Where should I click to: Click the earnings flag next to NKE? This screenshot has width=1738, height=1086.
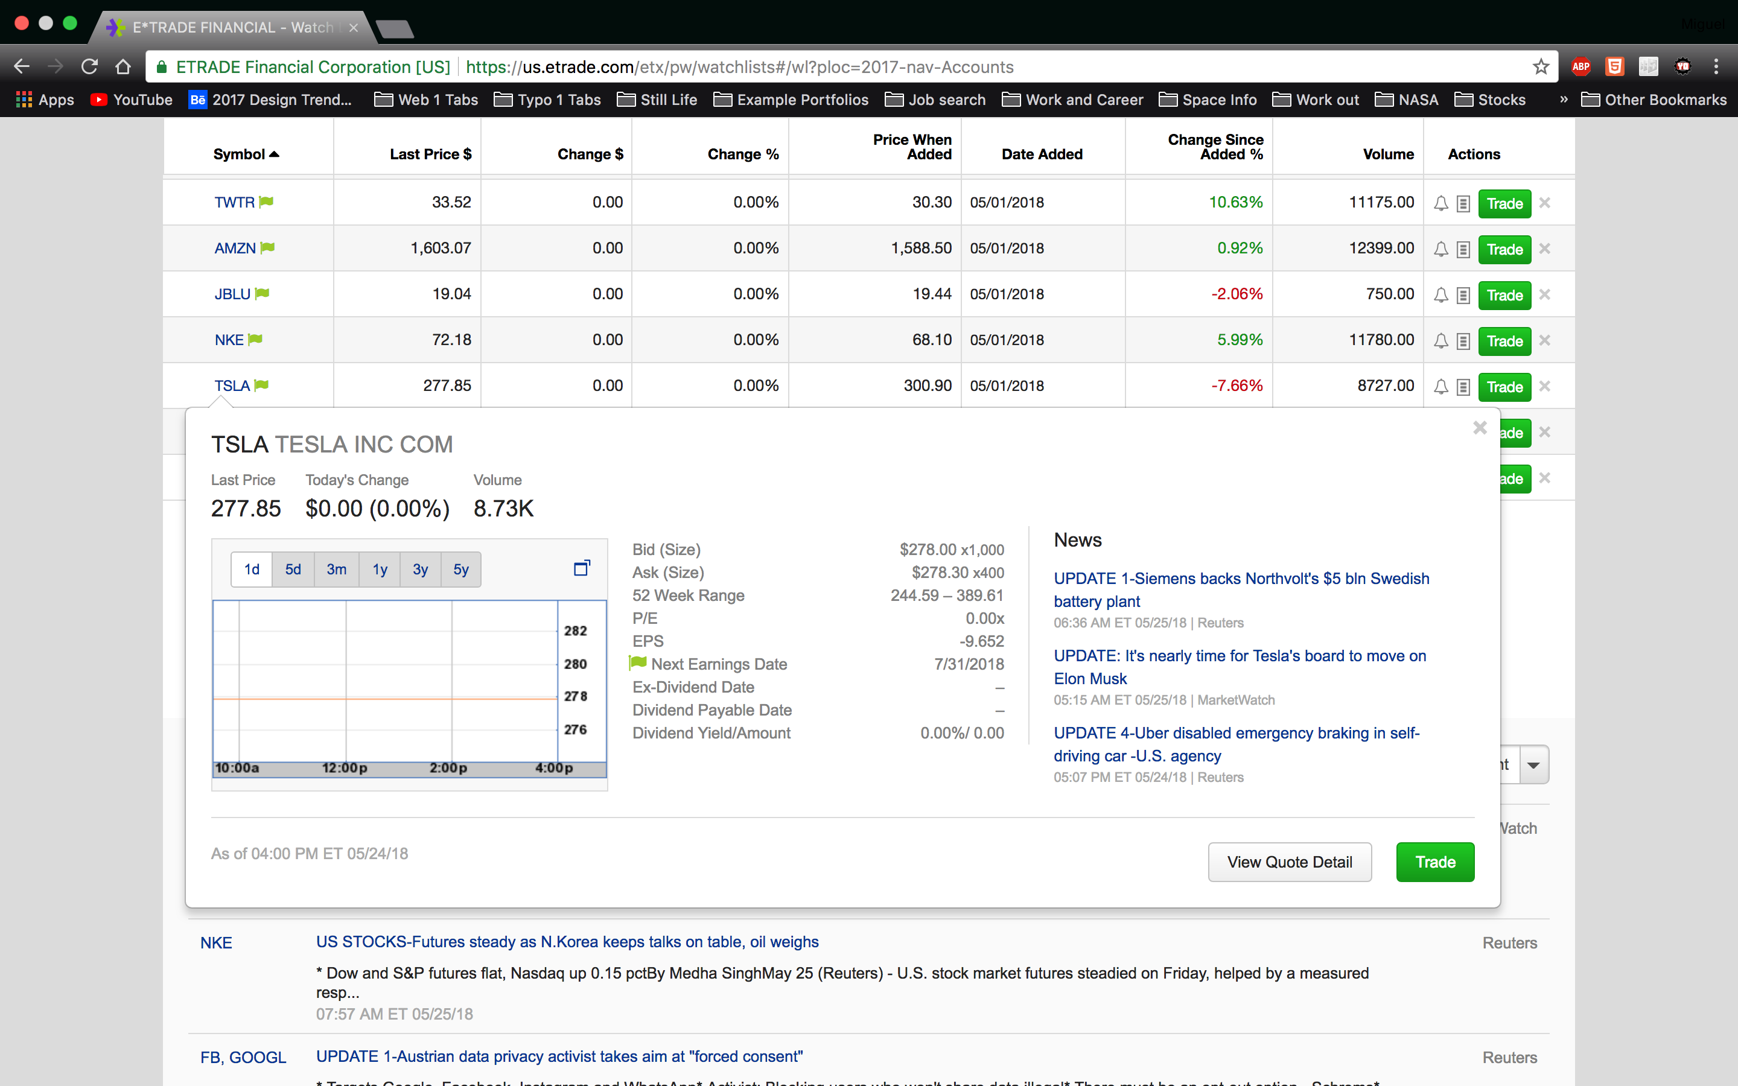point(256,340)
